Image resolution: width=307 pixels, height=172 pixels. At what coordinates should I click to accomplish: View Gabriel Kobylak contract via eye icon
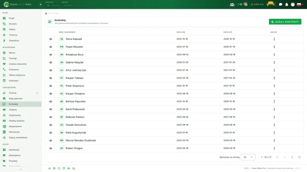[51, 62]
